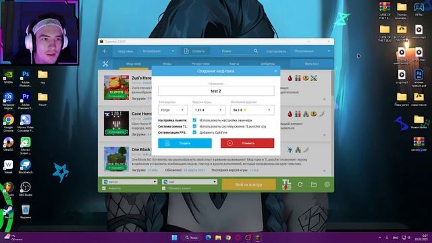Switch to the Моды tab
The image size is (432, 243).
[x=167, y=63]
